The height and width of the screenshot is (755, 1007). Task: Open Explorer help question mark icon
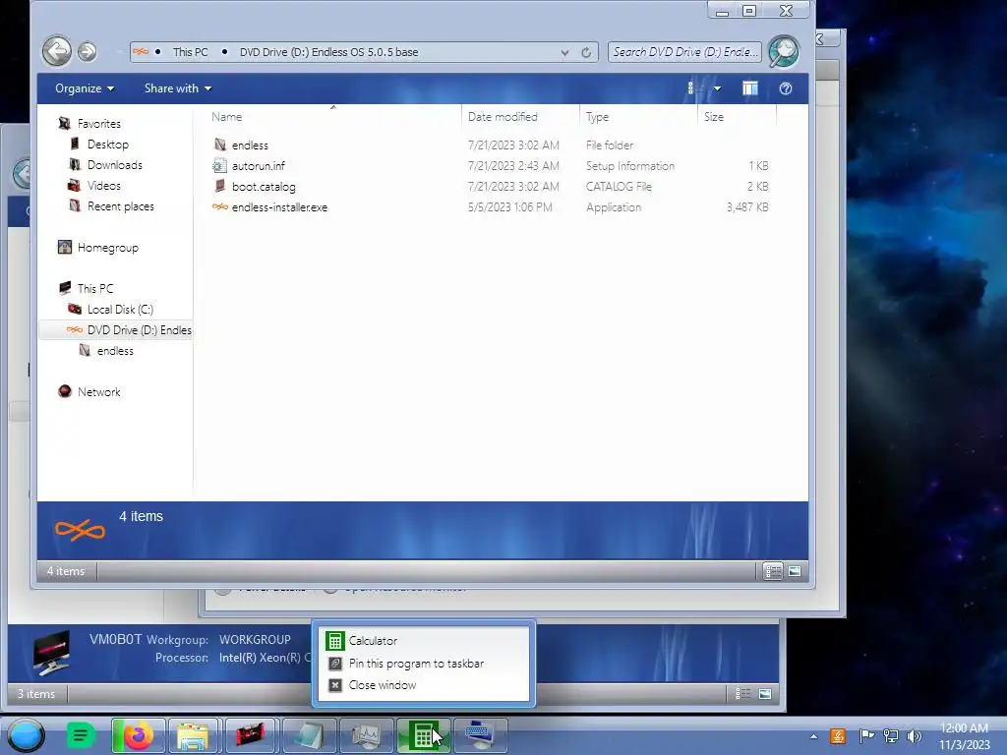(786, 88)
